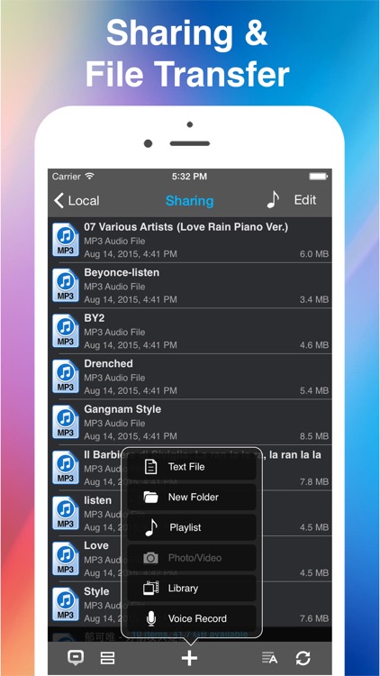Viewport: 380px width, 676px height.
Task: Open the 'Beyonce-listen' file title
Action: (x=122, y=272)
